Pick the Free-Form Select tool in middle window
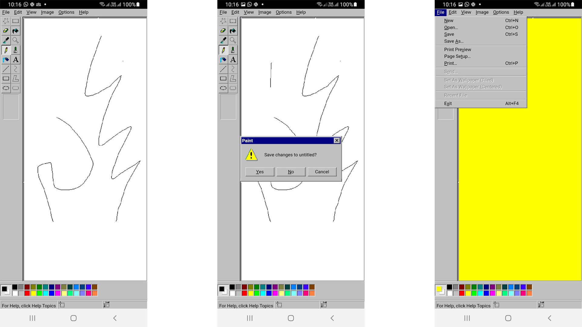 click(223, 21)
